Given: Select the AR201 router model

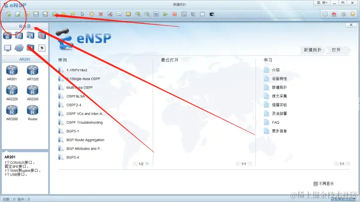Looking at the screenshot, I should pyautogui.click(x=12, y=73).
